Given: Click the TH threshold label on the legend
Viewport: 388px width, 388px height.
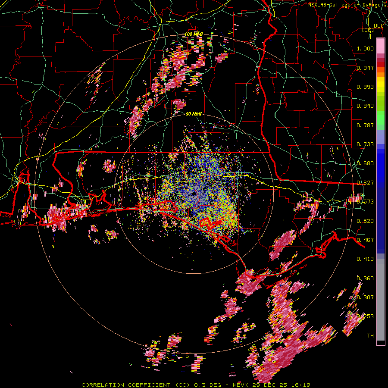Looking at the screenshot, I should 370,336.
